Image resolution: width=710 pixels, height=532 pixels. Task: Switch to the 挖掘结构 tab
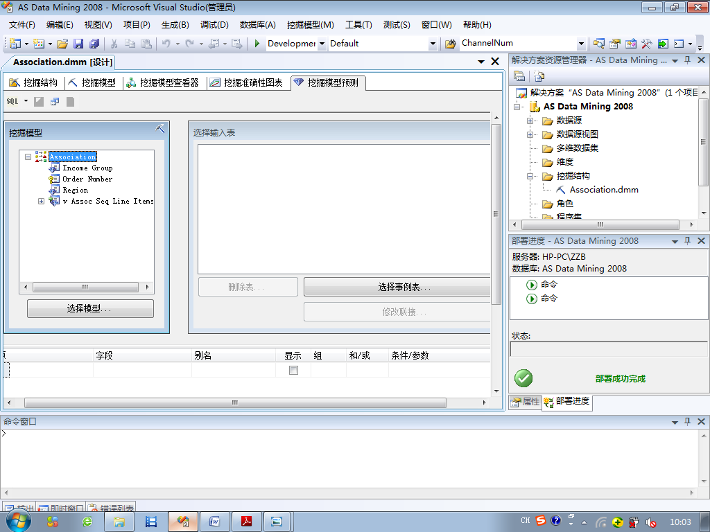[x=33, y=82]
